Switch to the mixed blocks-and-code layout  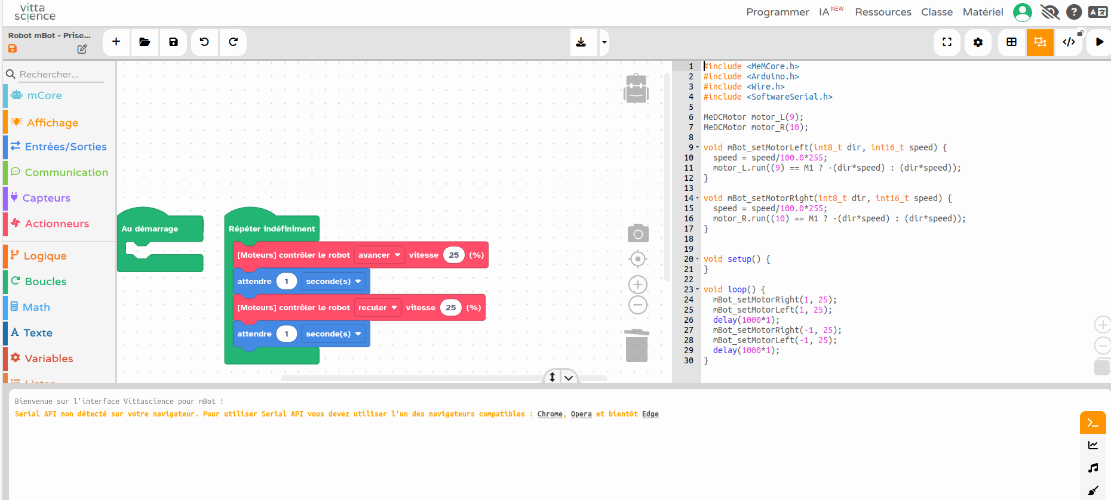(x=1040, y=42)
